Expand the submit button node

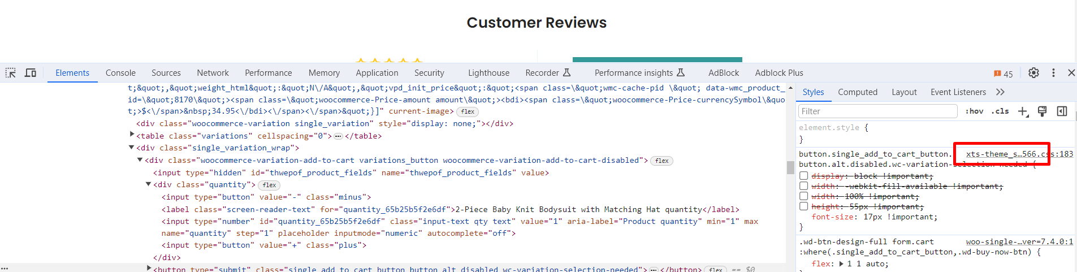[x=149, y=268]
